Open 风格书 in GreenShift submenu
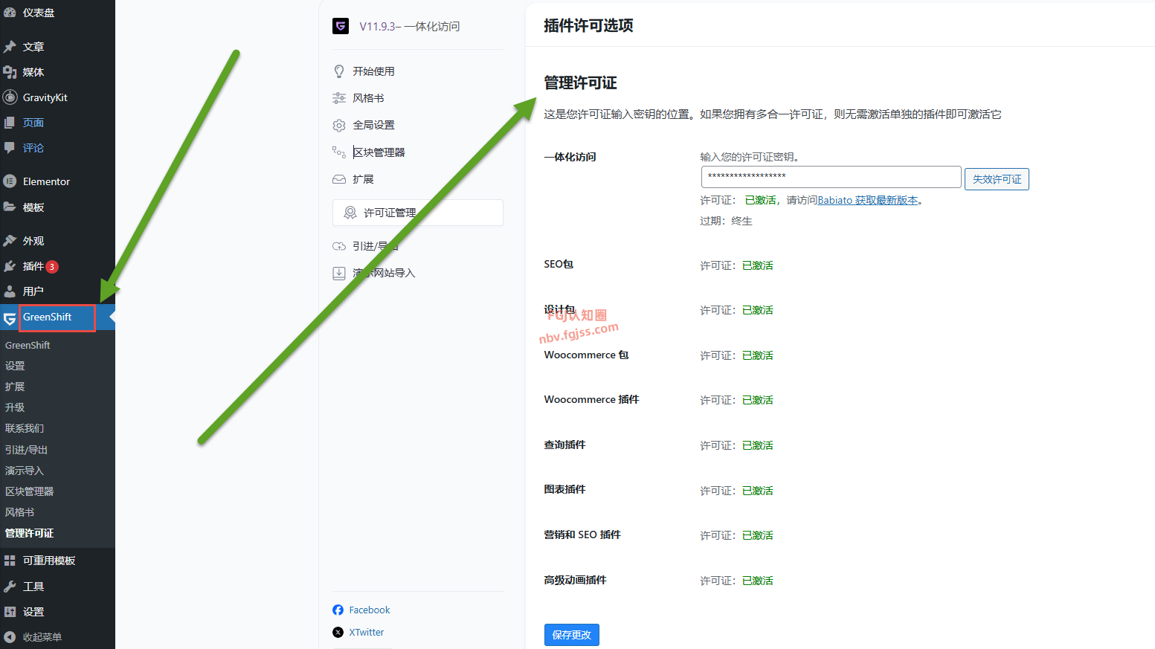 pos(20,512)
